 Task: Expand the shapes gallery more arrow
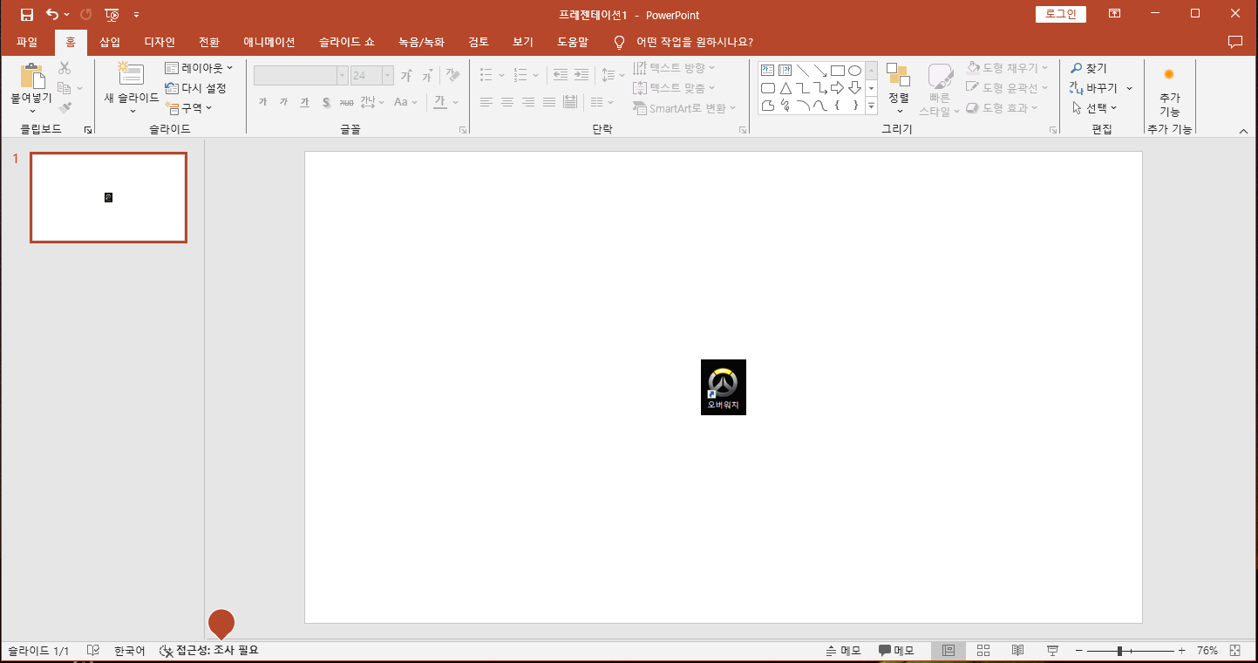click(x=871, y=106)
